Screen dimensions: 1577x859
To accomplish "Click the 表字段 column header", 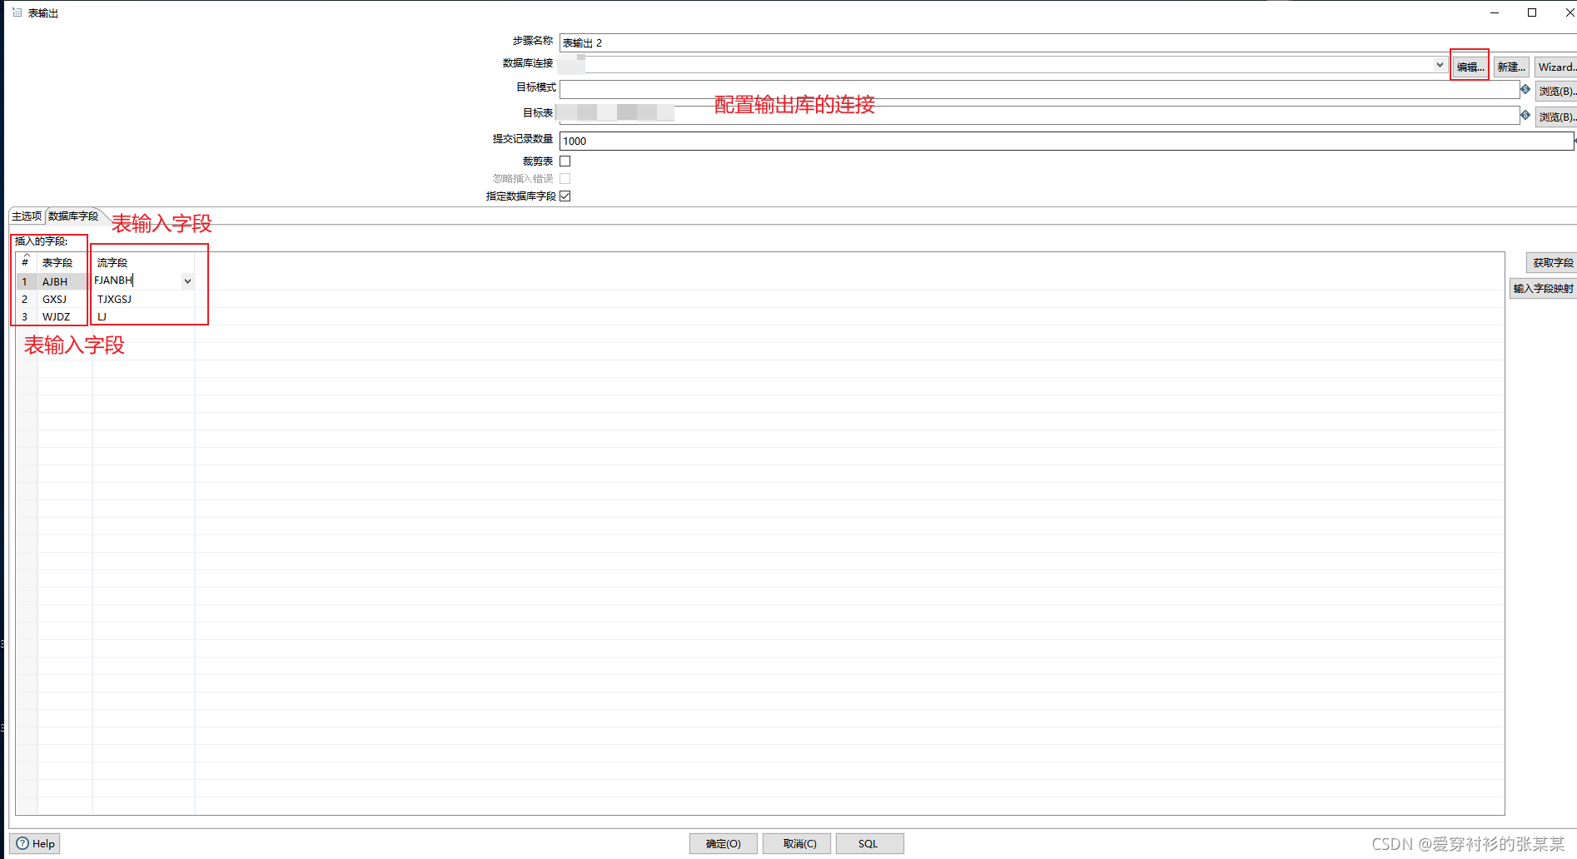I will tap(64, 262).
